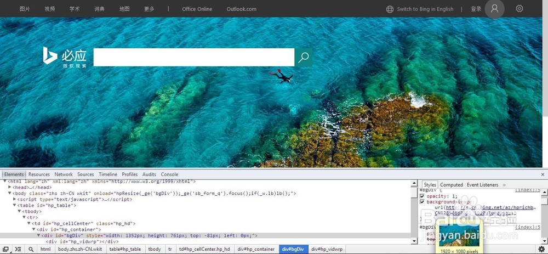
Task: Collapse the div hp_container node
Action: click(34, 229)
